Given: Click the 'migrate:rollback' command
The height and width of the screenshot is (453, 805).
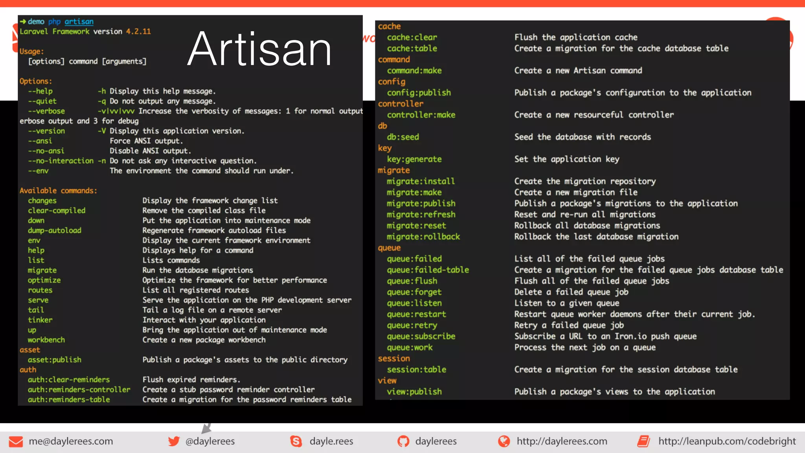Looking at the screenshot, I should (x=423, y=237).
